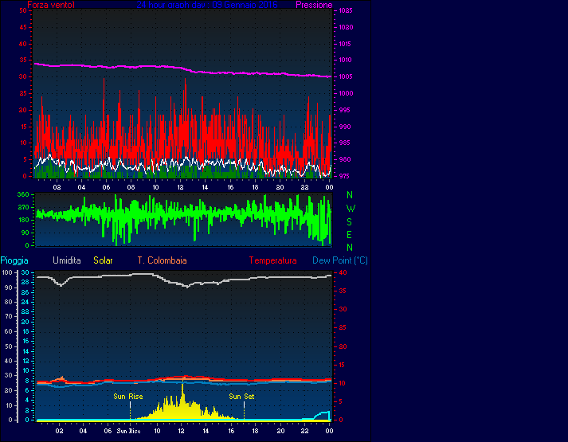This screenshot has width=568, height=442.
Task: Select the orange 'T. Colombaia' legend label
Action: click(x=162, y=260)
